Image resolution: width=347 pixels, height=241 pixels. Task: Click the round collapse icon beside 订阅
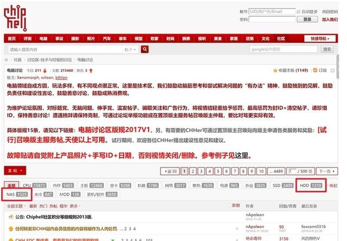tap(332, 70)
